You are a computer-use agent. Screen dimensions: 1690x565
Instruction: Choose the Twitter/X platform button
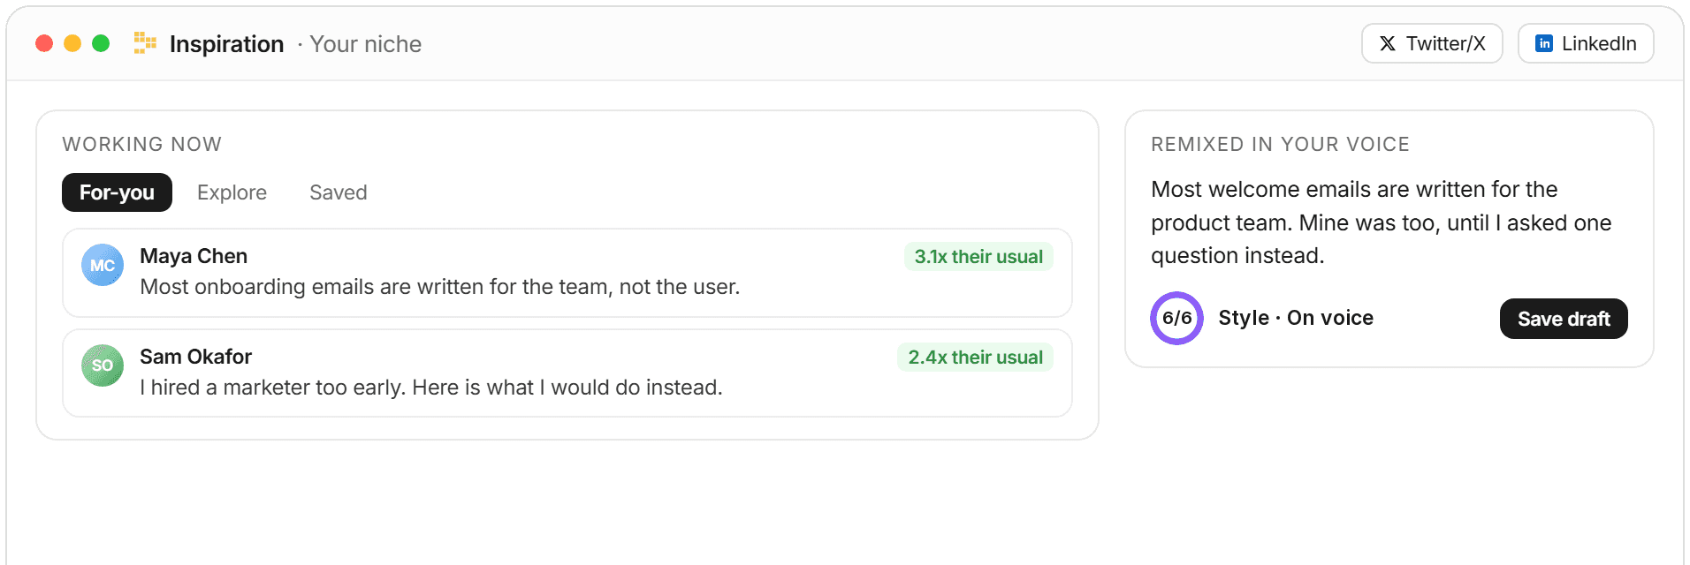(x=1432, y=43)
